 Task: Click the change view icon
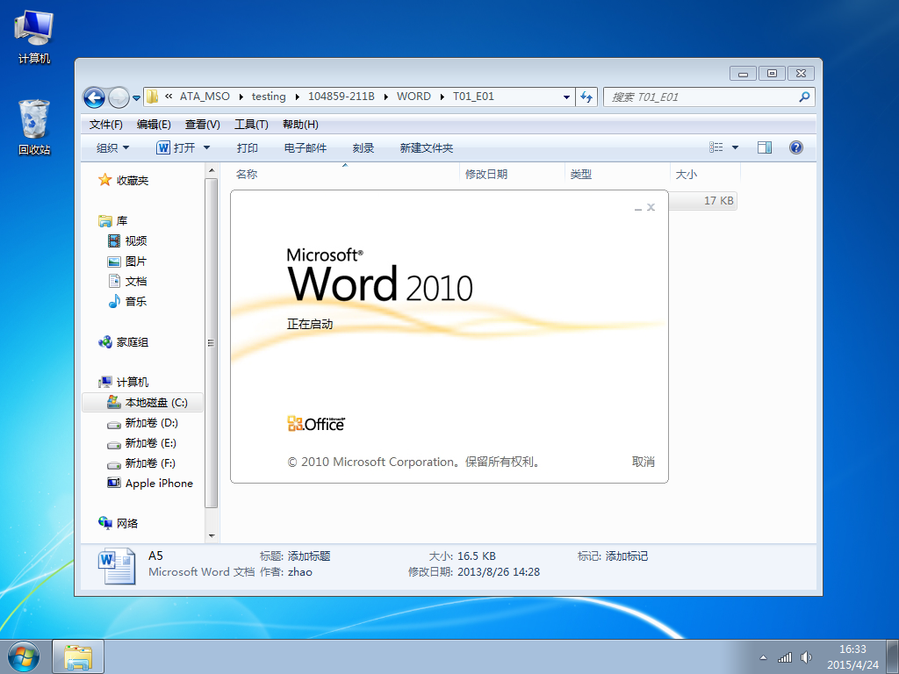click(716, 147)
